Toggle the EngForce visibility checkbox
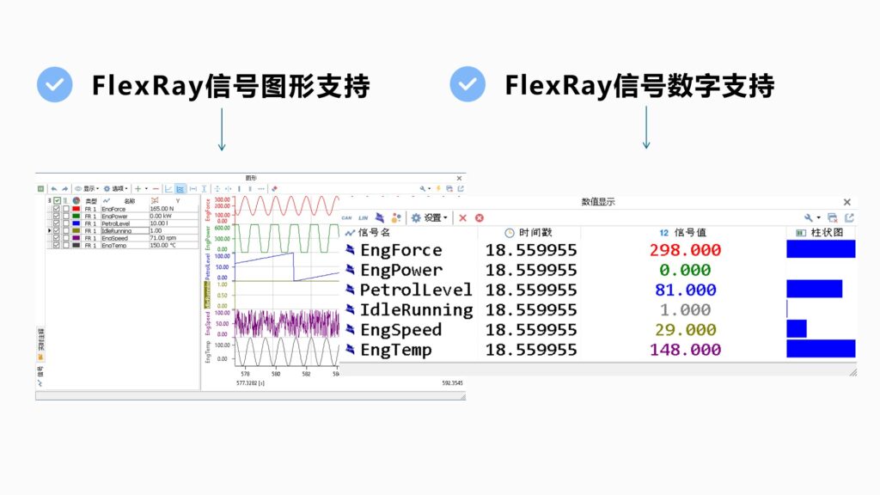880x495 pixels. [x=57, y=209]
